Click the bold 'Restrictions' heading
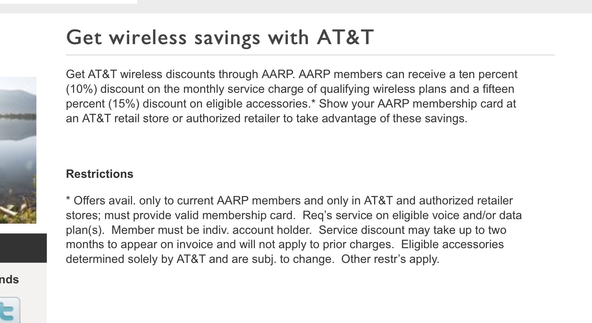 pos(100,174)
